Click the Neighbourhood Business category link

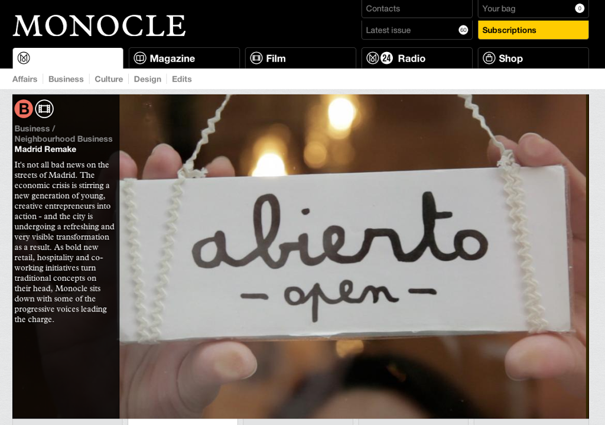63,139
